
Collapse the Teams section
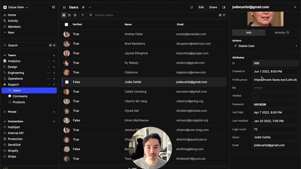click(5, 55)
